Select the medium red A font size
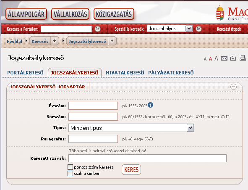This screenshot has height=190, width=248. tap(210, 59)
